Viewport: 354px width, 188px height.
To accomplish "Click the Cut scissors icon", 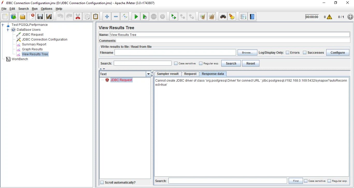I will [78, 17].
